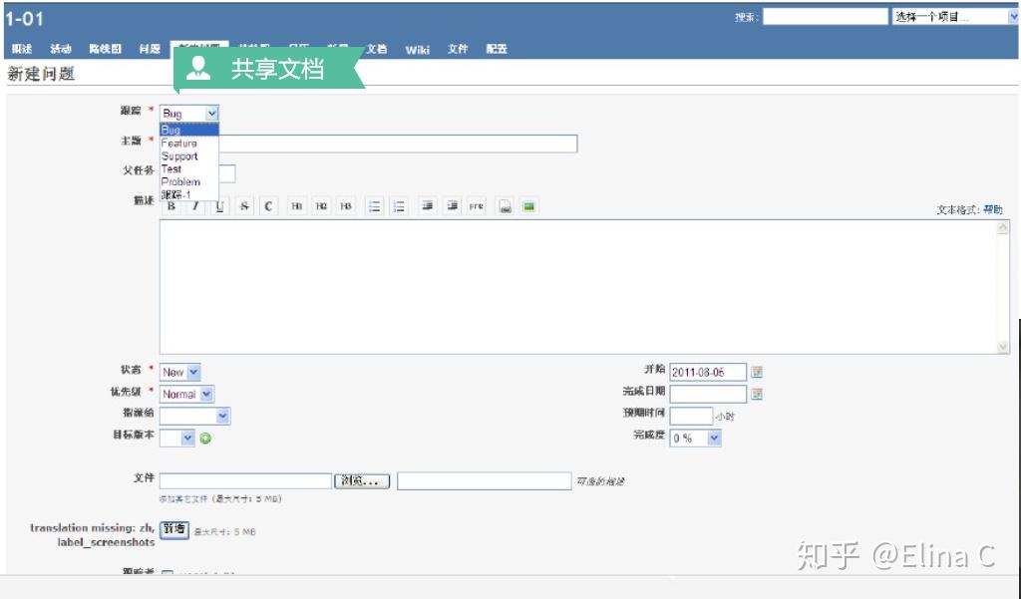Switch to the Wiki tab
Viewport: 1021px width, 599px height.
coord(417,49)
